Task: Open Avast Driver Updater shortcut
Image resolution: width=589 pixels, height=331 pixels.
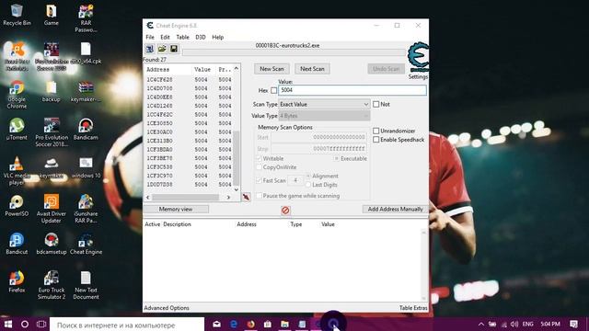Action: (52, 209)
